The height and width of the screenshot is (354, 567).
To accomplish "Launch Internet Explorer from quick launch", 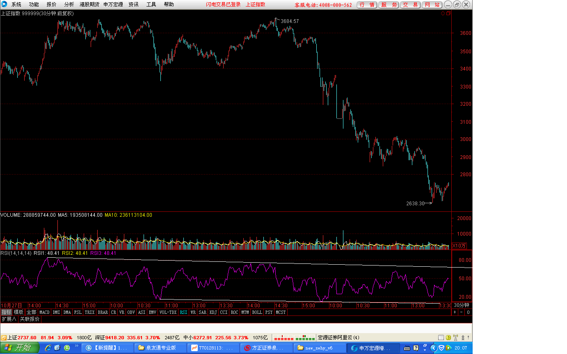I will click(x=48, y=348).
